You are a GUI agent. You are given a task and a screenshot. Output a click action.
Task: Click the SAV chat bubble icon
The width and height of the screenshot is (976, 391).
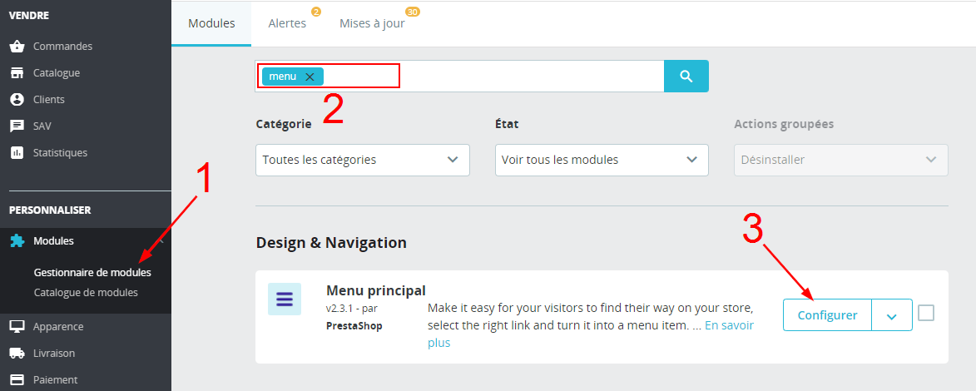click(17, 126)
